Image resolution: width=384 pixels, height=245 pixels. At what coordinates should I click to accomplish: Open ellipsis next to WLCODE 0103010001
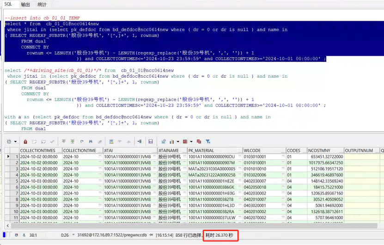[x=283, y=156]
